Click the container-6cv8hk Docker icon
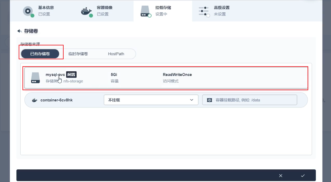The image size is (331, 182). coord(34,100)
